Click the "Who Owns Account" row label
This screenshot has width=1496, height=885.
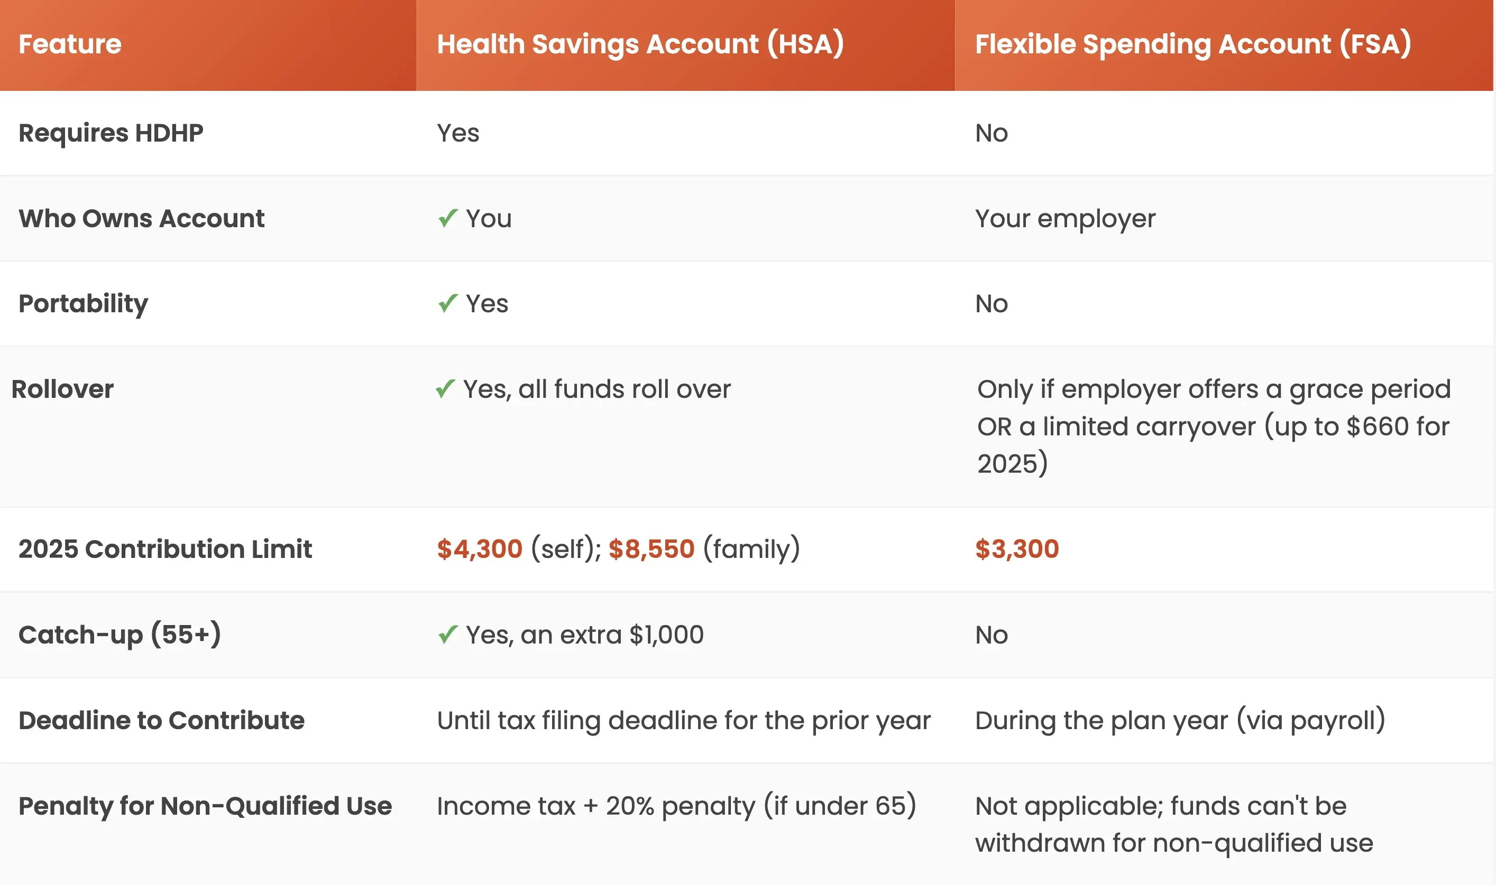(x=141, y=219)
